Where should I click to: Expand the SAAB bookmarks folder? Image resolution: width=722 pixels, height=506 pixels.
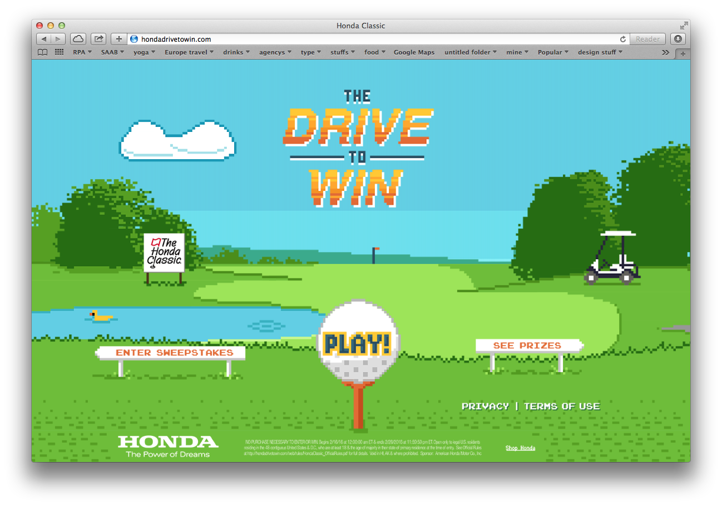(x=113, y=52)
